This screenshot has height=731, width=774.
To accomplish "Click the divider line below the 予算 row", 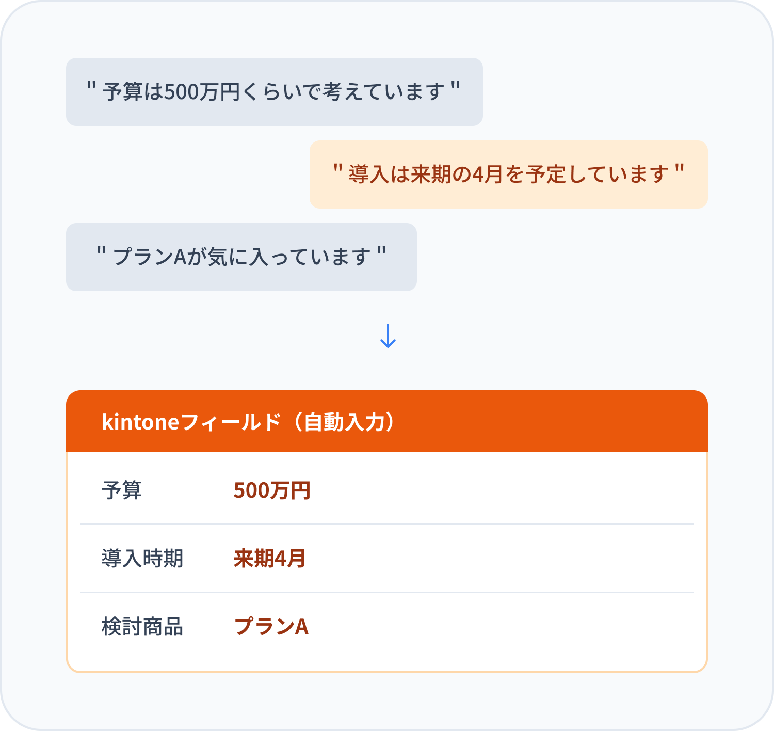I will [x=387, y=524].
